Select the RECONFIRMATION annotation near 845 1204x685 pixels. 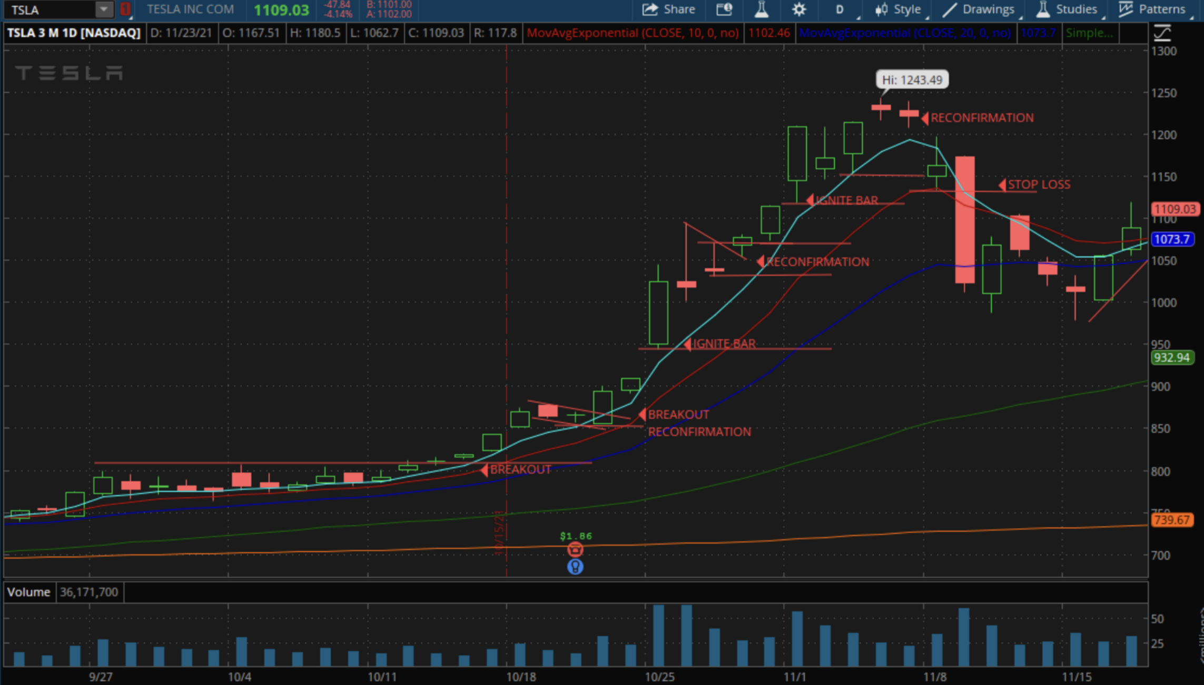pyautogui.click(x=699, y=432)
